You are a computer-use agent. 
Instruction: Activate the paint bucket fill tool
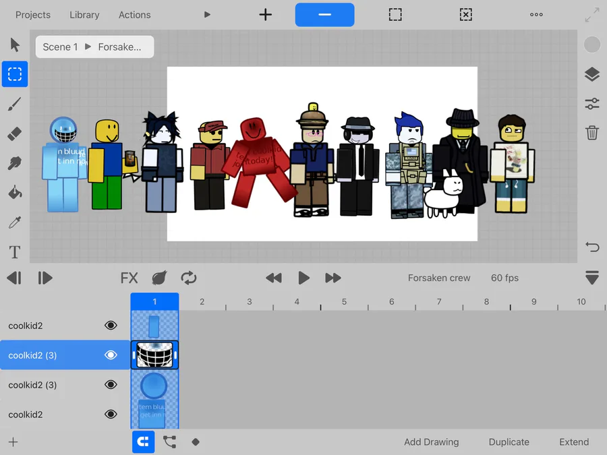[15, 193]
